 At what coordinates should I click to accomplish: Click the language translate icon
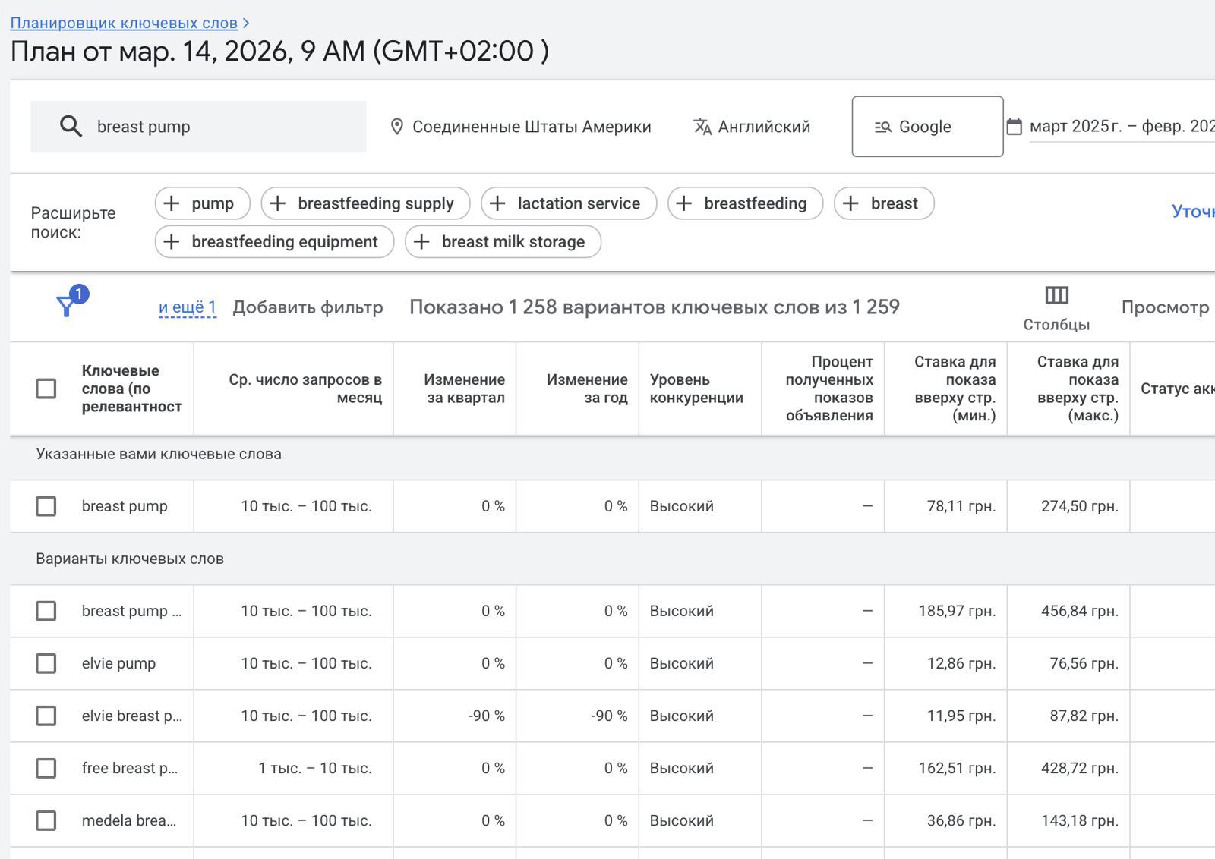(702, 127)
